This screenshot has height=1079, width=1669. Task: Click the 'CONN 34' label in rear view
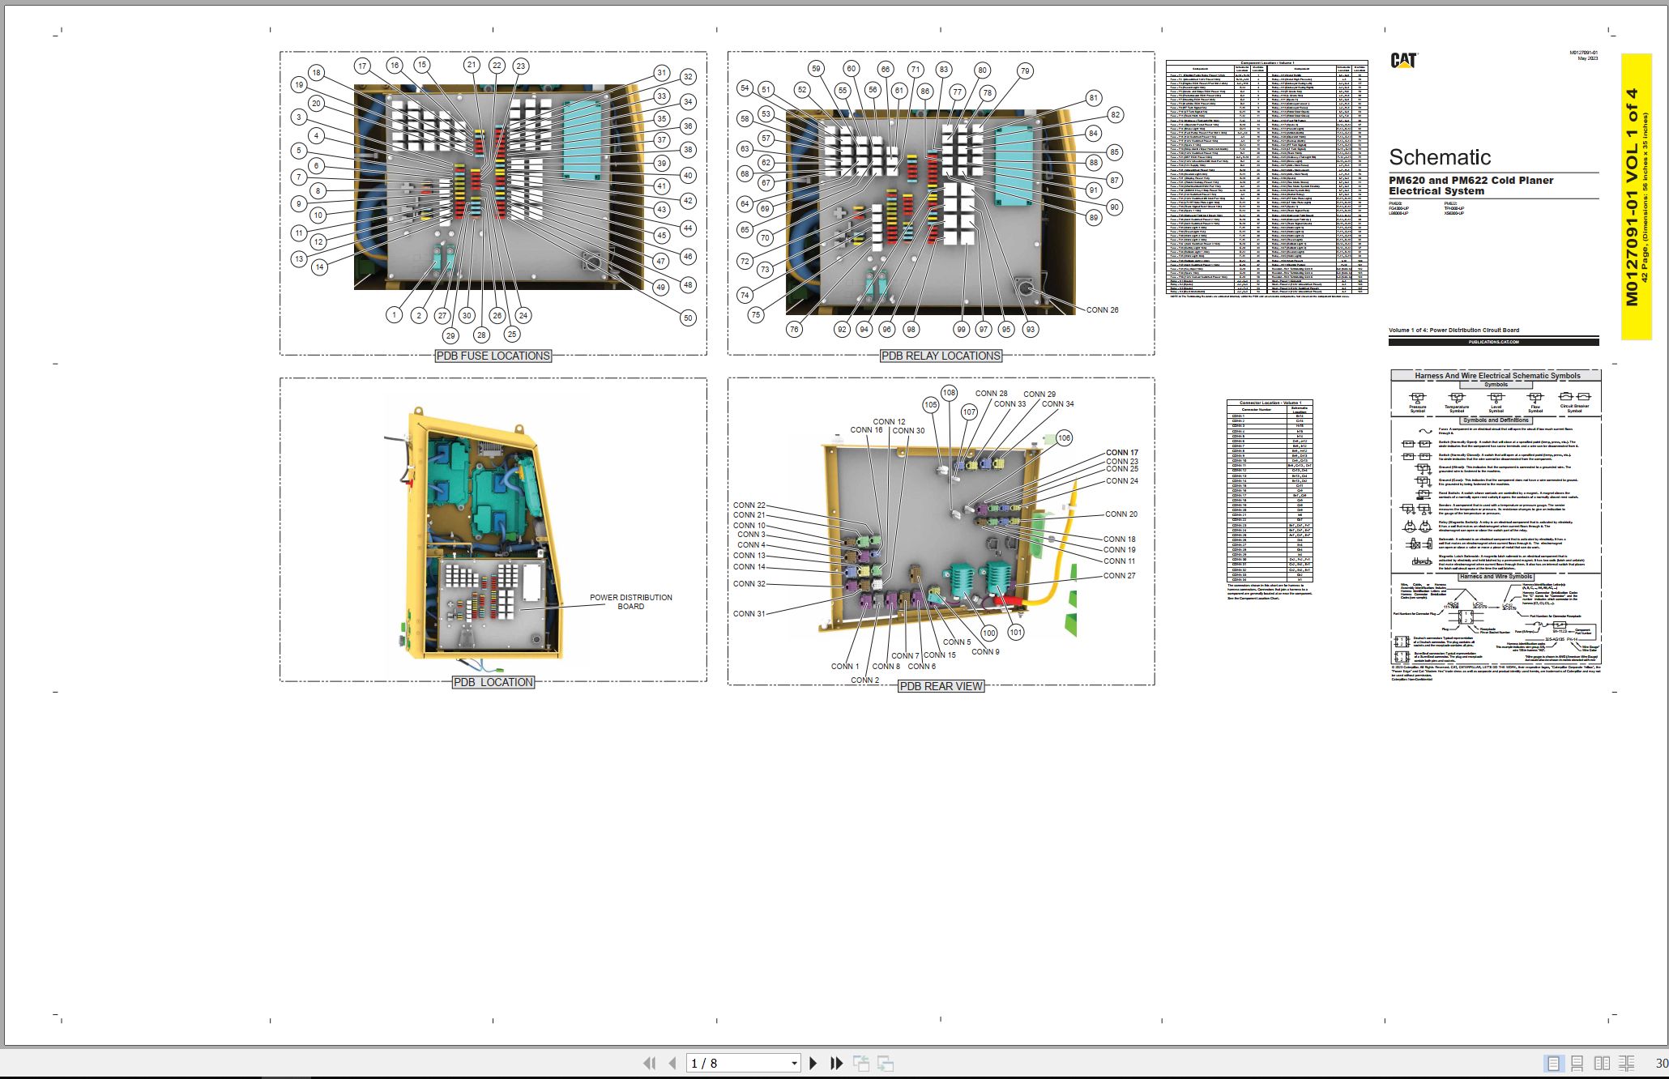[x=1057, y=404]
